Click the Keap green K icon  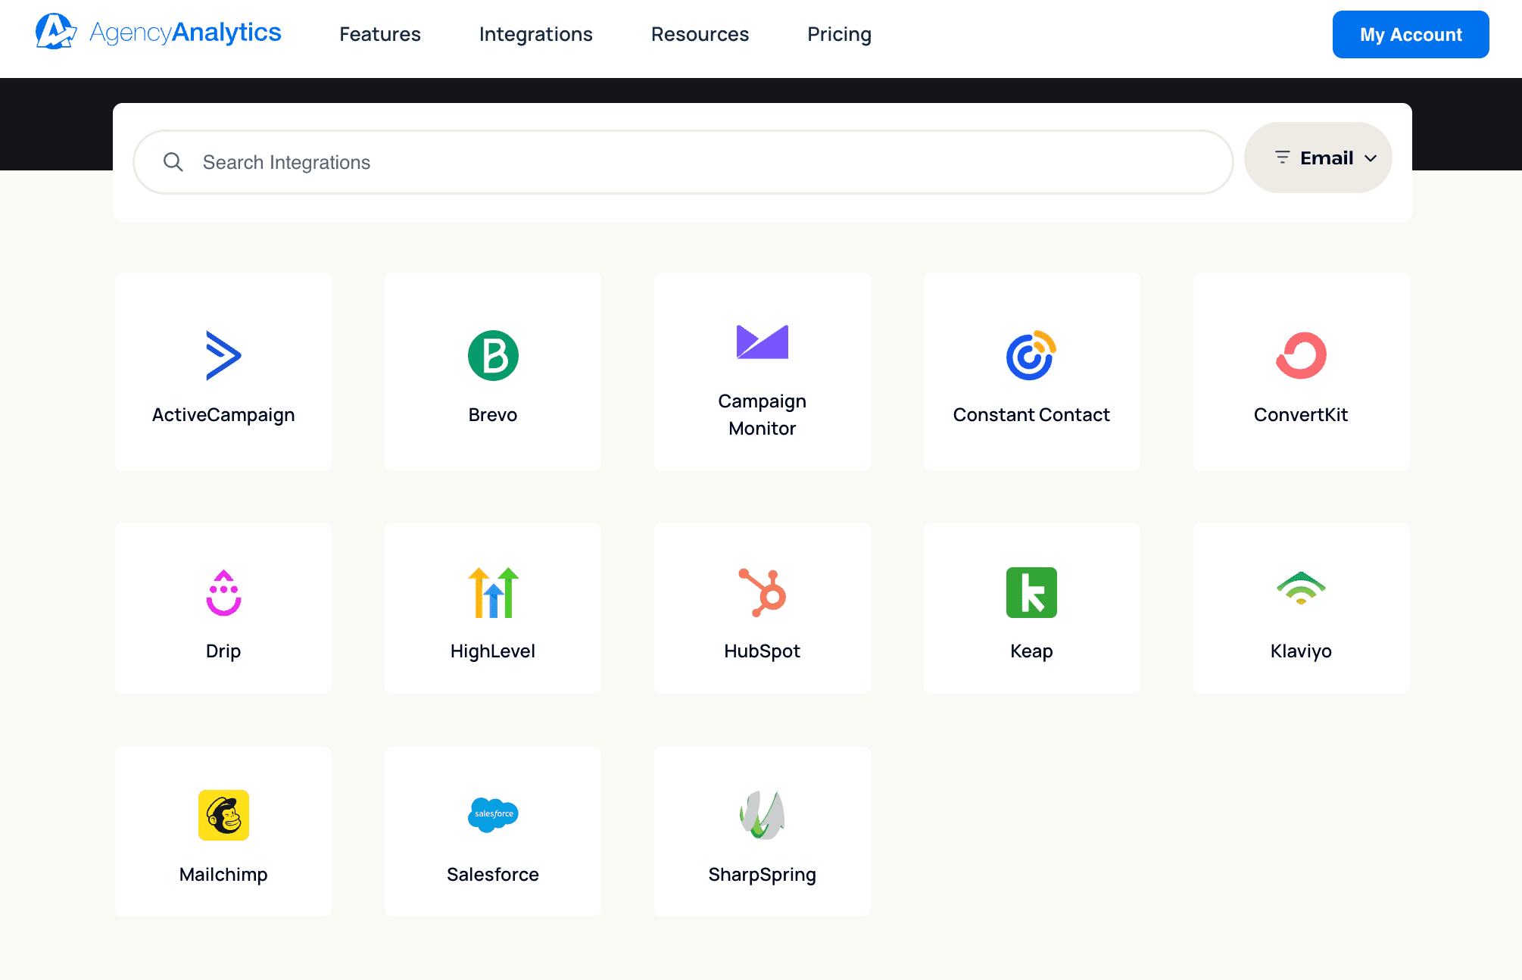pos(1031,592)
